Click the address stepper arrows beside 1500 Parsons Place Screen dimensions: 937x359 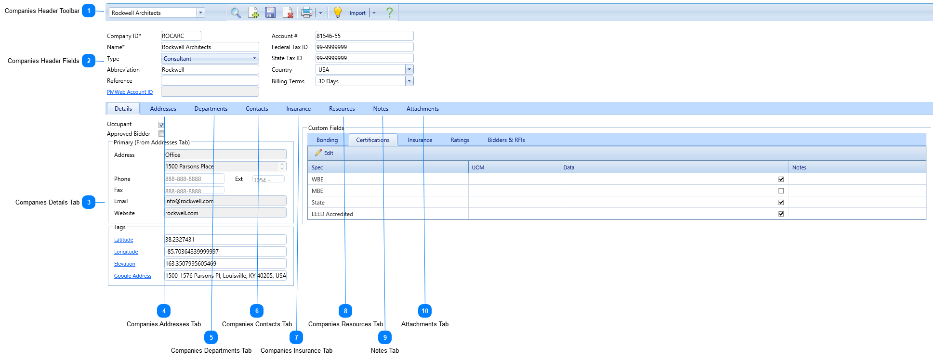[x=282, y=166]
